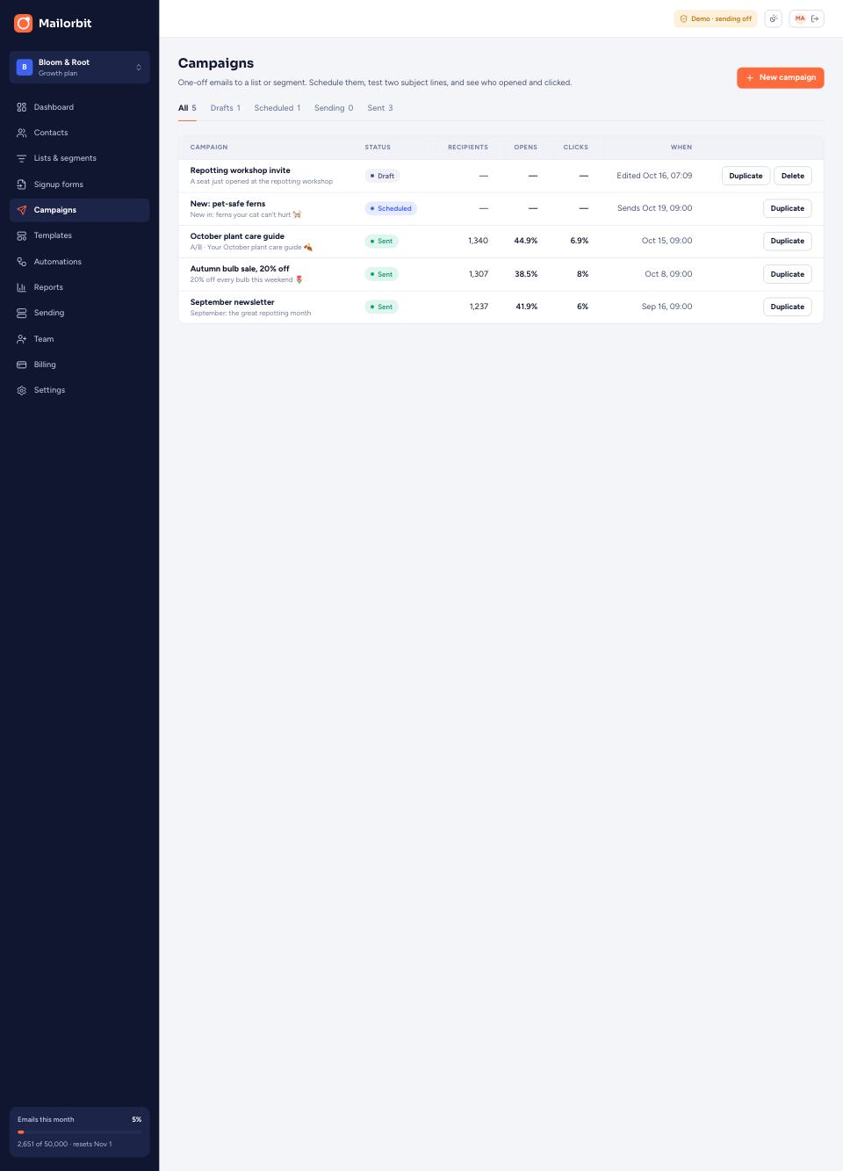Click the CAMPAIGN column header

(209, 148)
